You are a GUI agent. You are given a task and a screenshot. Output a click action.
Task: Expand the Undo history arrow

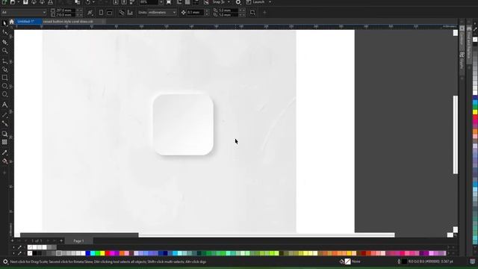pos(93,2)
